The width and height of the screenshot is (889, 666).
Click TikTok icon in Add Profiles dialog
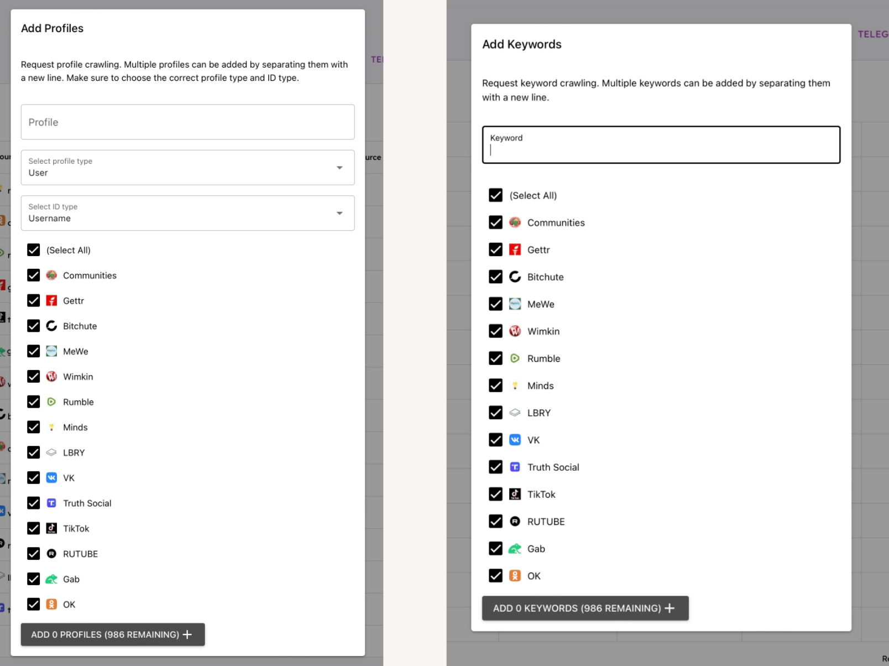tap(51, 528)
